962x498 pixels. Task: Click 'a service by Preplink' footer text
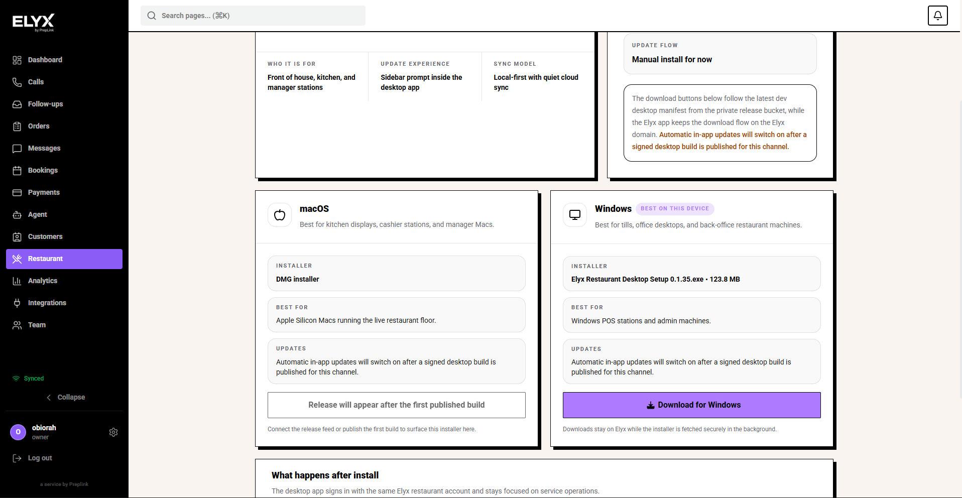[64, 484]
